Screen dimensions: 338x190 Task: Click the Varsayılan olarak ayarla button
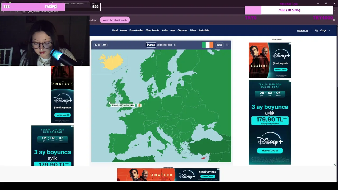click(x=115, y=20)
